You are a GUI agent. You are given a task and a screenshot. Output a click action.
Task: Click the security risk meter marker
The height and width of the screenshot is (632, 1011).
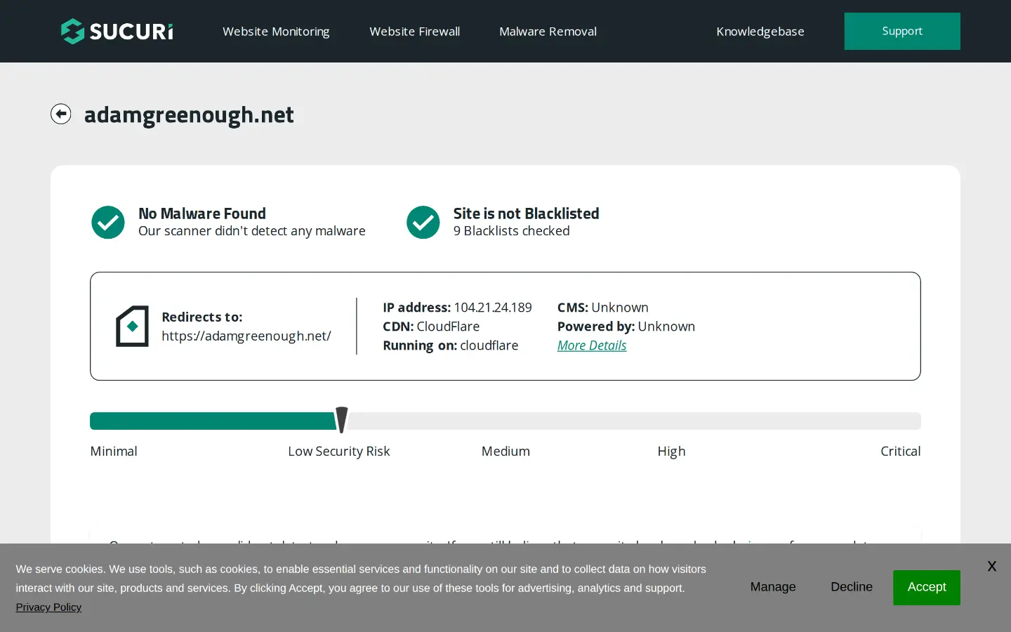click(x=341, y=420)
